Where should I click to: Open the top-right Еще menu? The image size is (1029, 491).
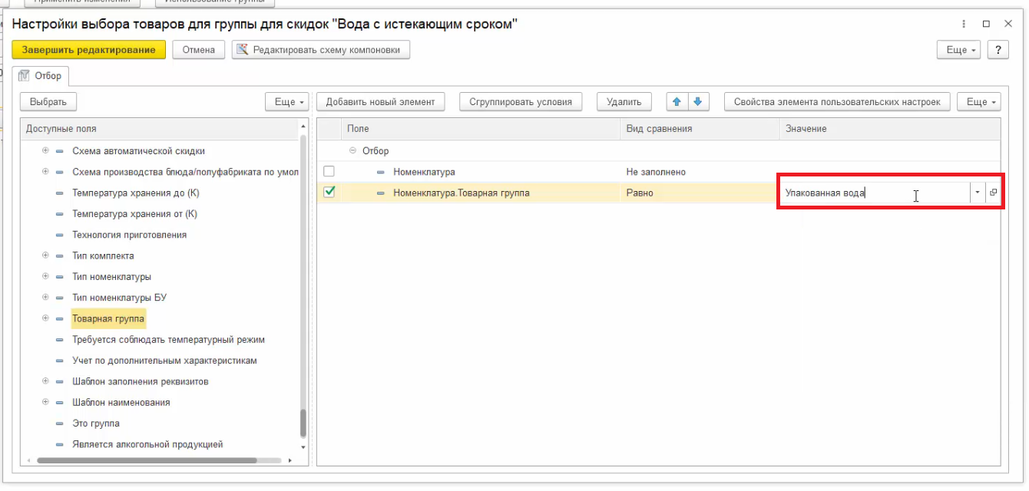pos(959,50)
